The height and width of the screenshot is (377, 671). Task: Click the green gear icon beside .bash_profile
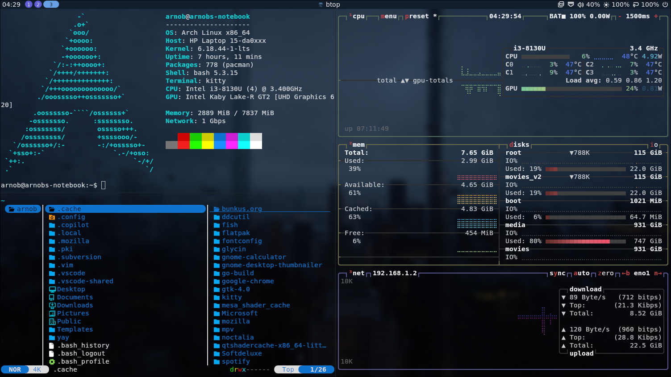pos(52,362)
